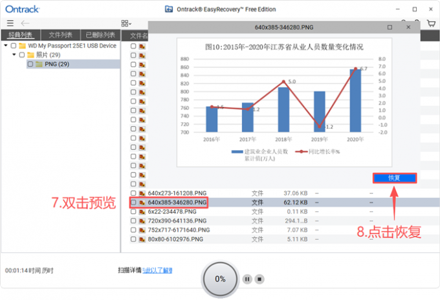Click the 62.12 KB size cell

point(296,202)
